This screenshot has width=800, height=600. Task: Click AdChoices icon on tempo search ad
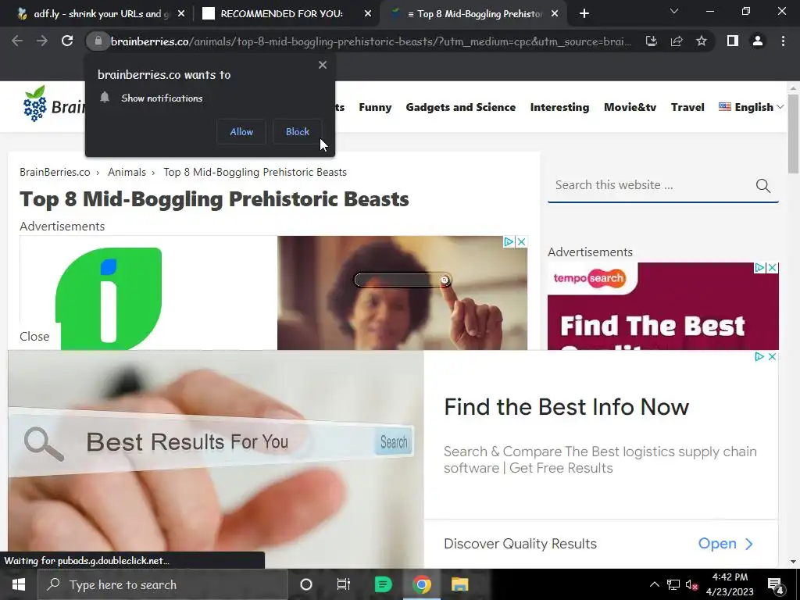pos(759,268)
